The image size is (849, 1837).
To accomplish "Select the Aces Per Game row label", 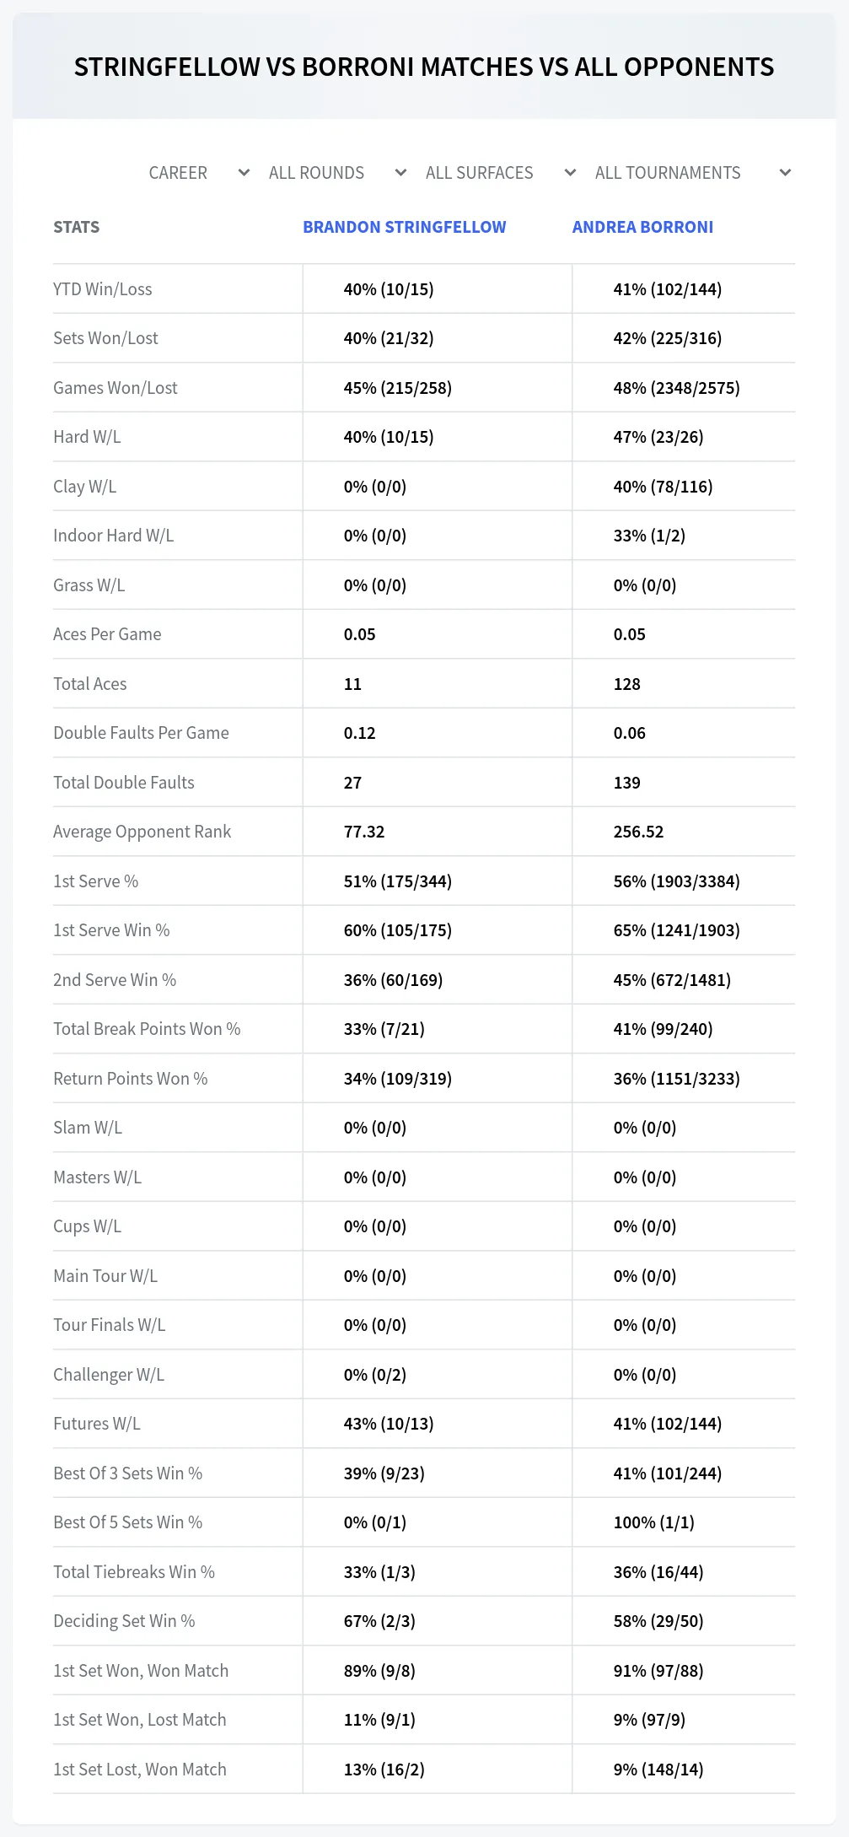I will (x=107, y=634).
